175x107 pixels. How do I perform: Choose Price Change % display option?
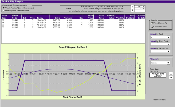point(152,23)
